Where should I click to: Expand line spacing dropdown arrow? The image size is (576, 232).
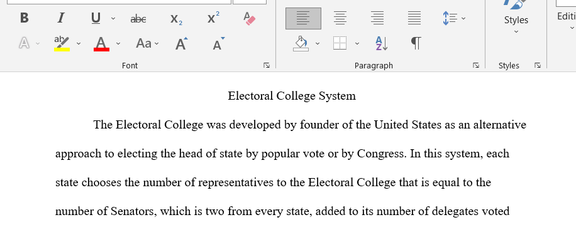463,18
